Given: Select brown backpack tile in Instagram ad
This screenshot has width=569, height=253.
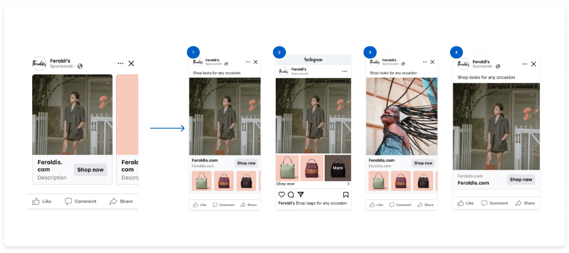Looking at the screenshot, I should [312, 168].
